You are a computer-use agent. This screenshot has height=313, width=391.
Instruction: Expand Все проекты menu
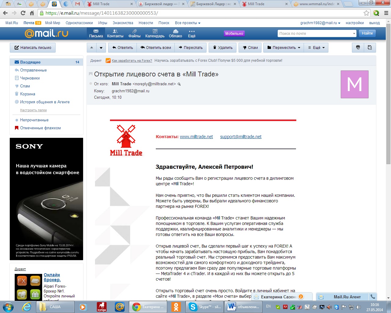tap(188, 23)
